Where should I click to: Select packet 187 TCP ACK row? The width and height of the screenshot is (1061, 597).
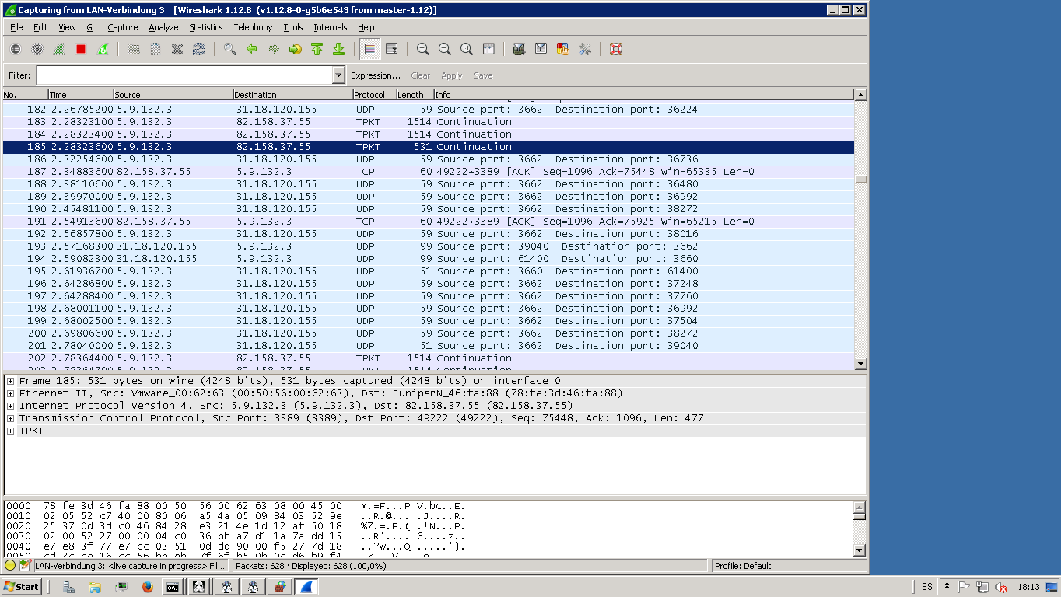pyautogui.click(x=429, y=172)
